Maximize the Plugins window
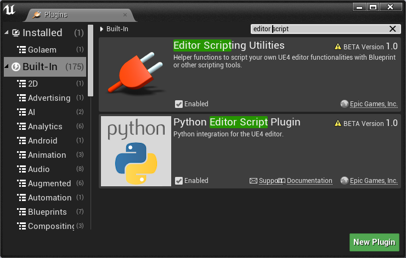Screen dimensions: 406x258 click(373, 7)
